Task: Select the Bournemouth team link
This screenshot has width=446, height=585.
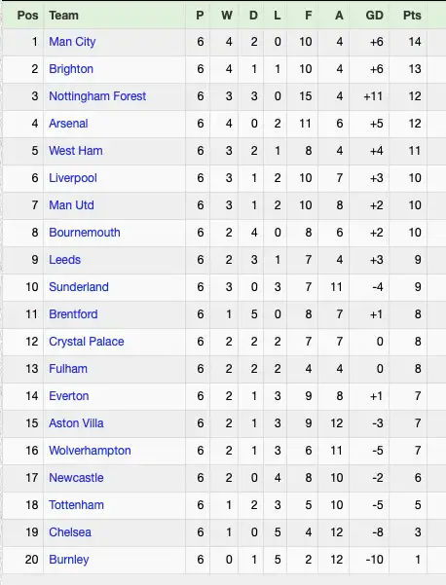Action: click(x=85, y=232)
